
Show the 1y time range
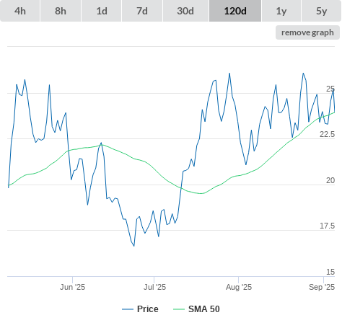point(281,11)
